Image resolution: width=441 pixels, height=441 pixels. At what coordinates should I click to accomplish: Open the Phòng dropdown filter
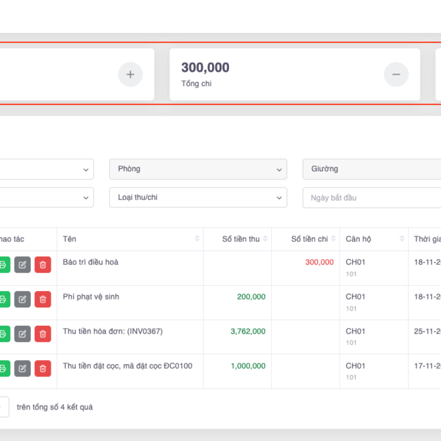(197, 169)
